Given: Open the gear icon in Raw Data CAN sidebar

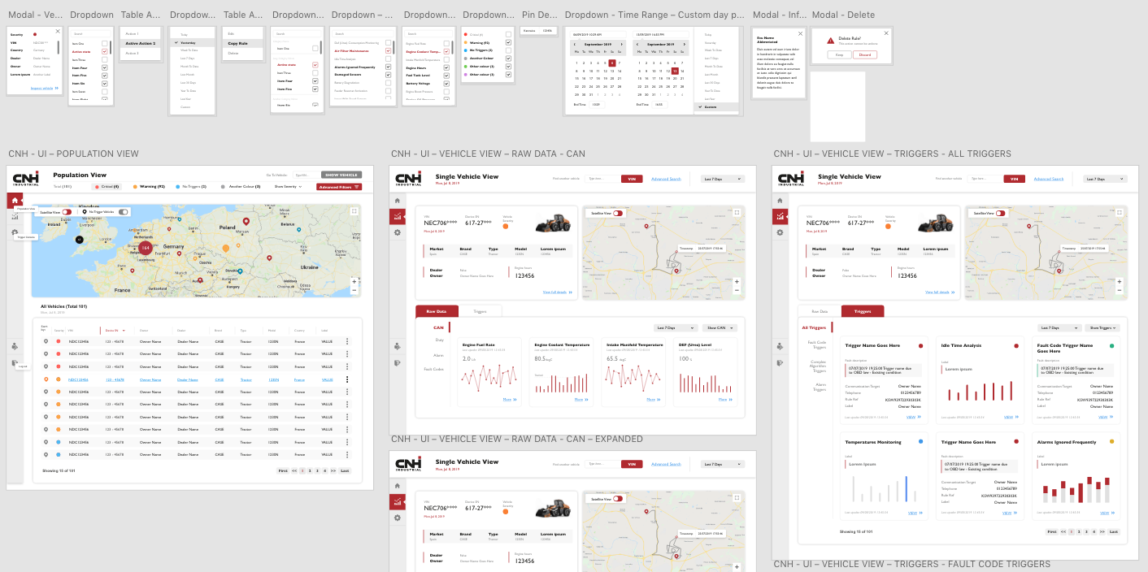Looking at the screenshot, I should (x=397, y=232).
